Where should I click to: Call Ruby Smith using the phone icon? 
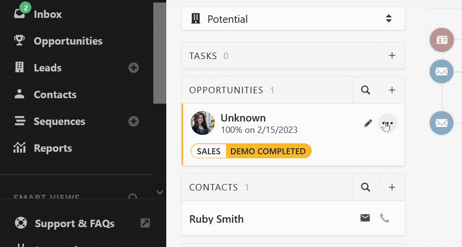pos(384,218)
